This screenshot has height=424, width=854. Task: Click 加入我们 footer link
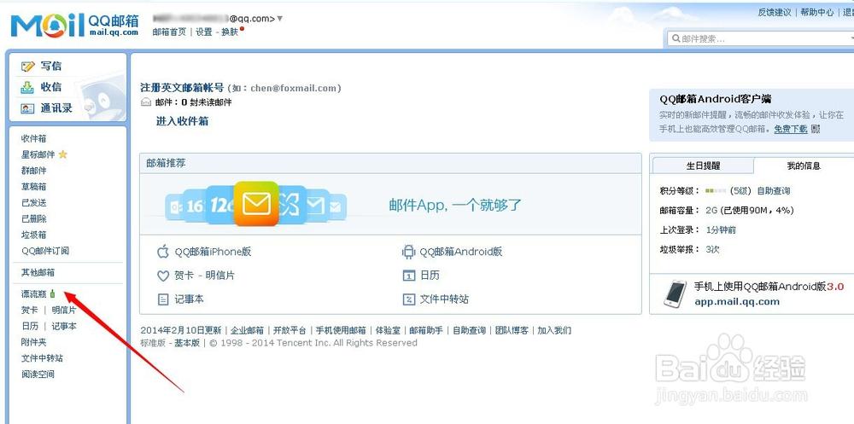click(554, 330)
